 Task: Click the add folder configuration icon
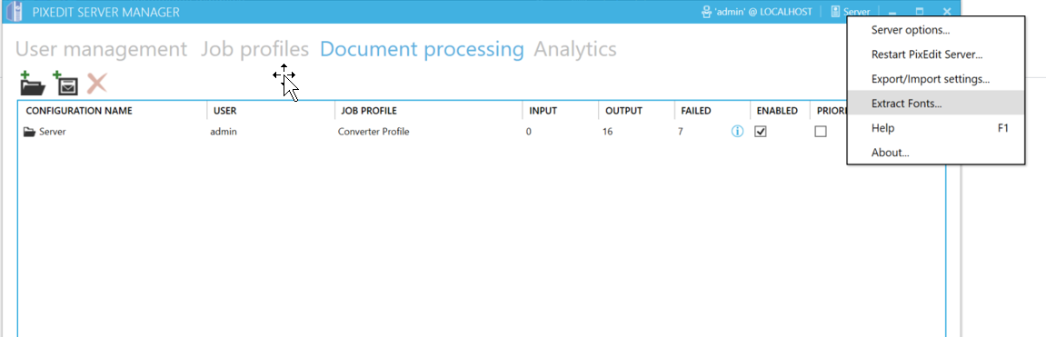click(x=32, y=83)
